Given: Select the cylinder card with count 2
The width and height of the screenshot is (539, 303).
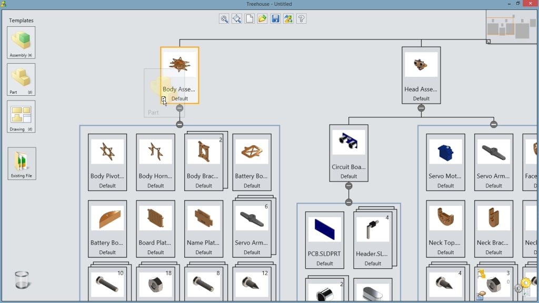Looking at the screenshot, I should point(324,290).
